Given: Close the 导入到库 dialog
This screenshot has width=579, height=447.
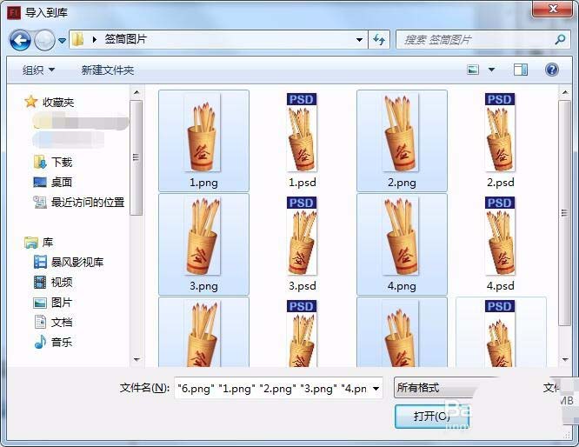Looking at the screenshot, I should (x=552, y=9).
